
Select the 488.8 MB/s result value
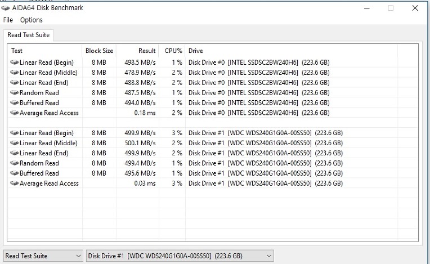click(140, 83)
